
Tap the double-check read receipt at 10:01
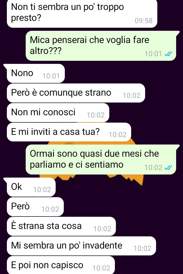[x=168, y=54]
